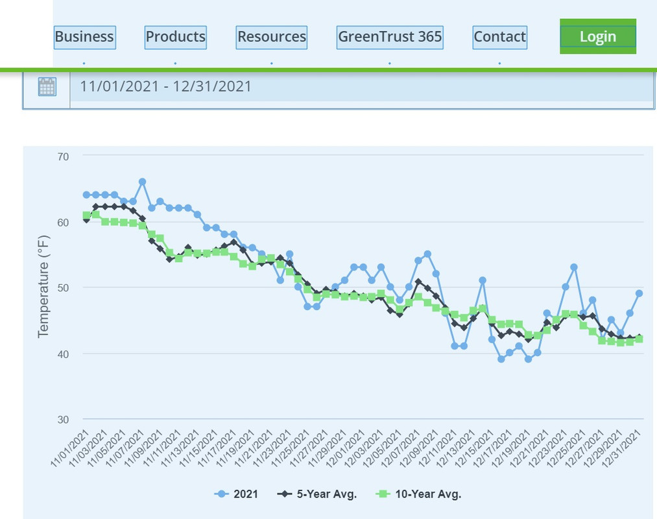Open the GreenTrust 365 menu
This screenshot has height=519, width=657.
(390, 38)
